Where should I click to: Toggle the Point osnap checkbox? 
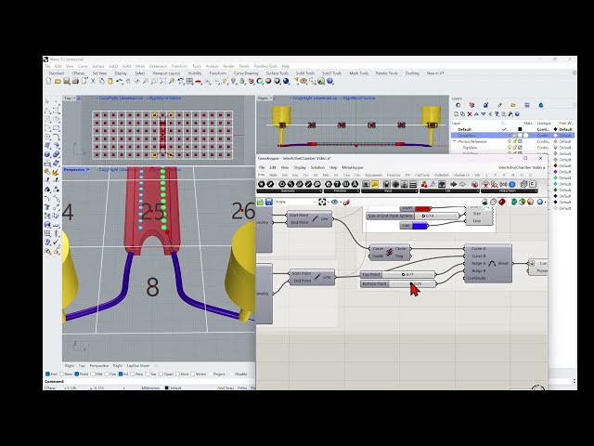click(77, 374)
